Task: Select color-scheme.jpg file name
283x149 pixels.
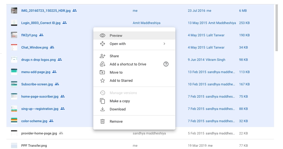Action: tap(34, 121)
